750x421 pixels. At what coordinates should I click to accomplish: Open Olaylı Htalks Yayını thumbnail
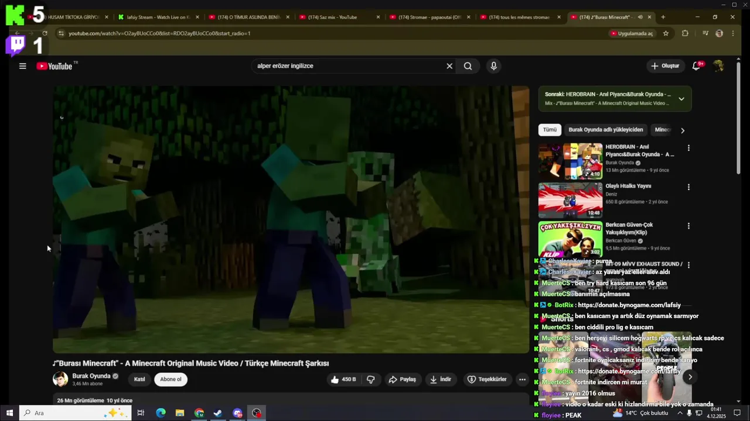coord(570,200)
